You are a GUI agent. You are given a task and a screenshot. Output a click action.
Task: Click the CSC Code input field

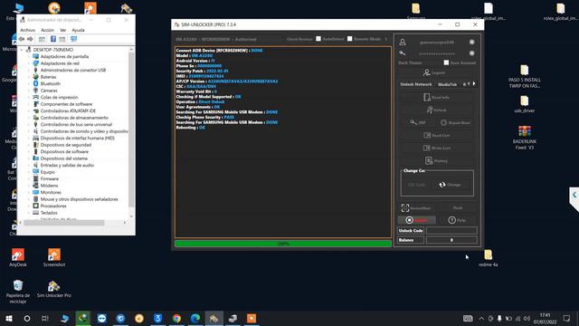(416, 185)
